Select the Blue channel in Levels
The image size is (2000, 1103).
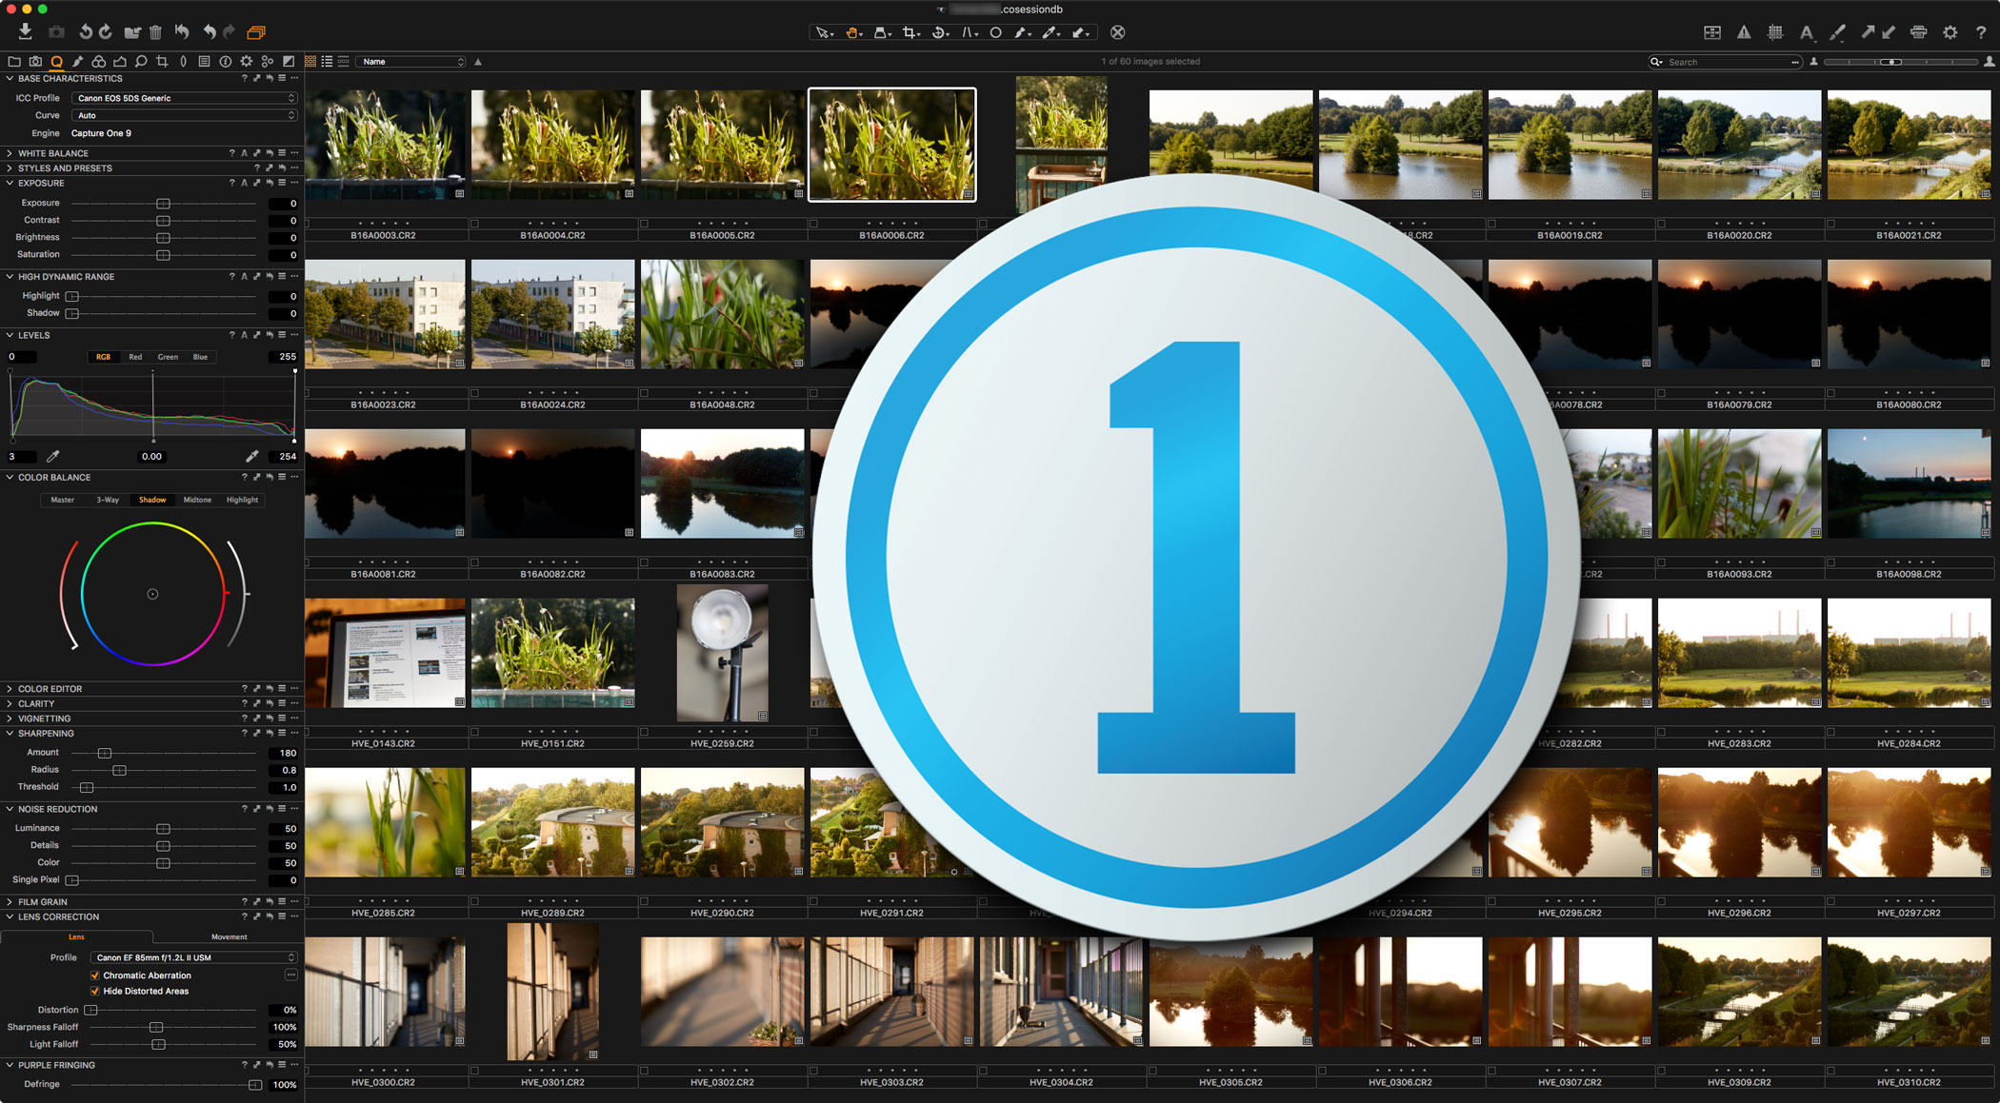tap(200, 357)
